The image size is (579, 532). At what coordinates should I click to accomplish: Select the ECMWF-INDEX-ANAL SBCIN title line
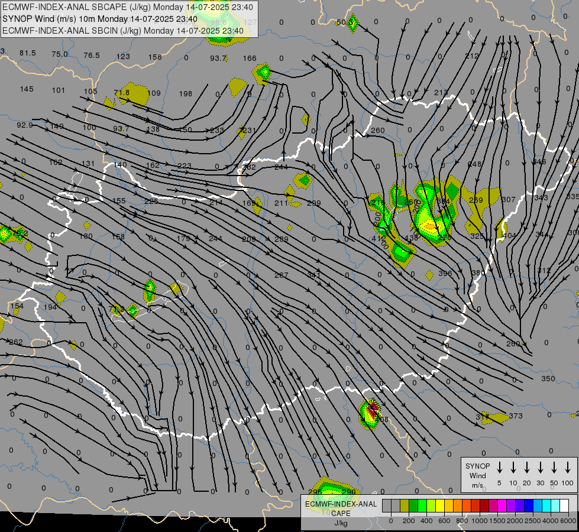click(x=123, y=31)
